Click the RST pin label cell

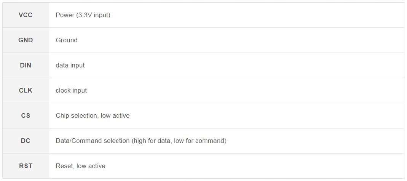point(26,166)
